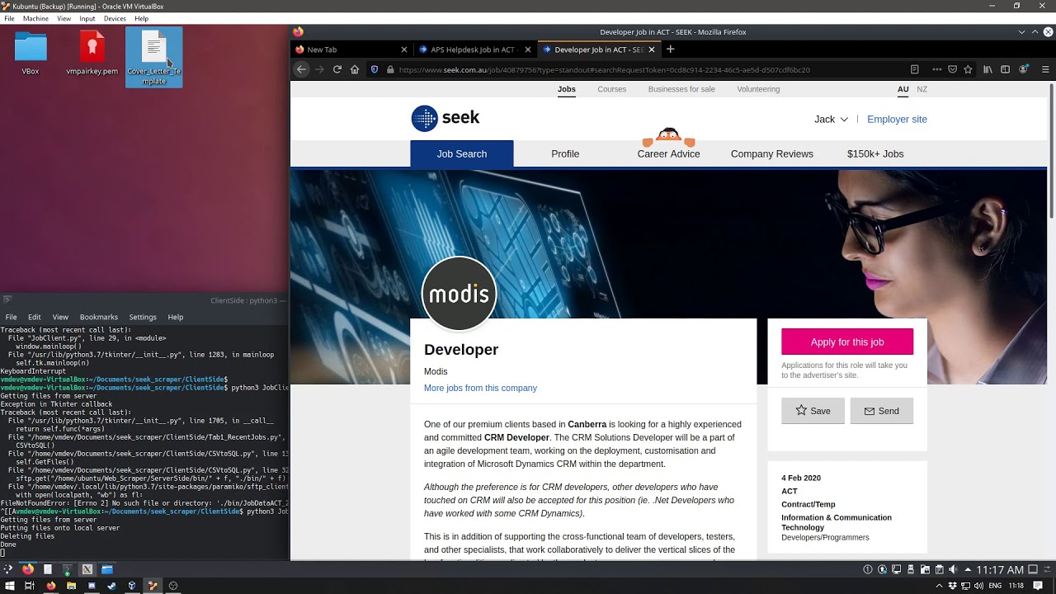This screenshot has width=1056, height=594.
Task: Open Firefox Library icon
Action: 988,70
